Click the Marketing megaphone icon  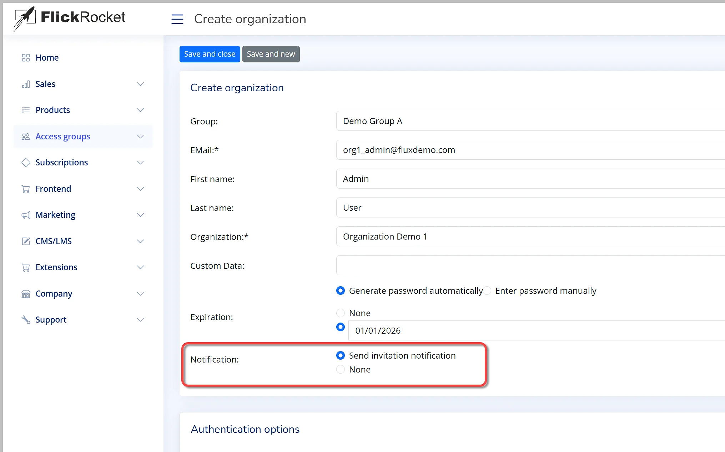click(26, 215)
